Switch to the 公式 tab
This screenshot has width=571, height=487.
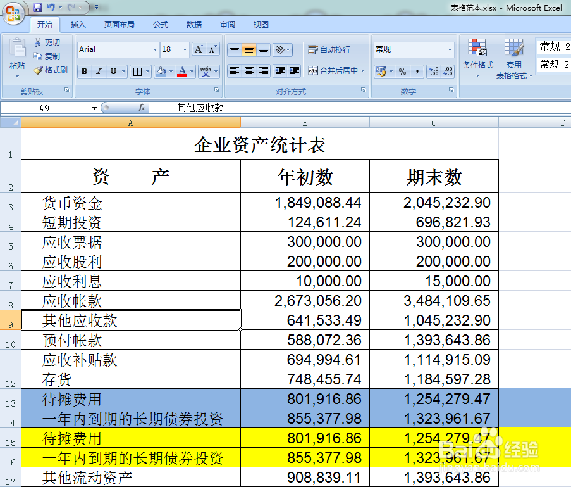[x=161, y=25]
